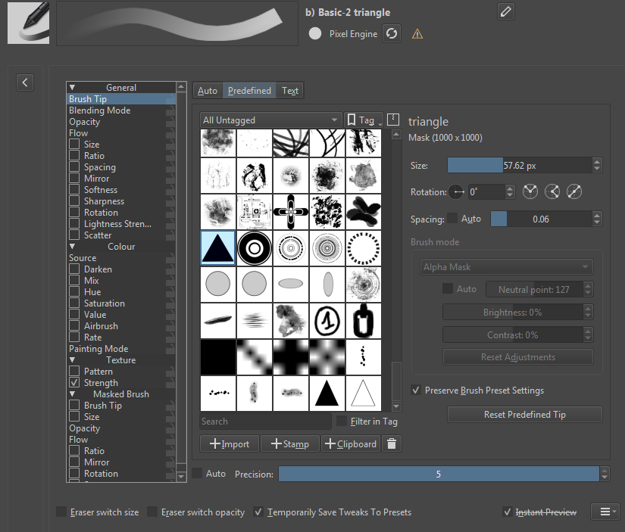Click the trash icon beside Clipboard
This screenshot has height=532, width=625.
coord(391,443)
